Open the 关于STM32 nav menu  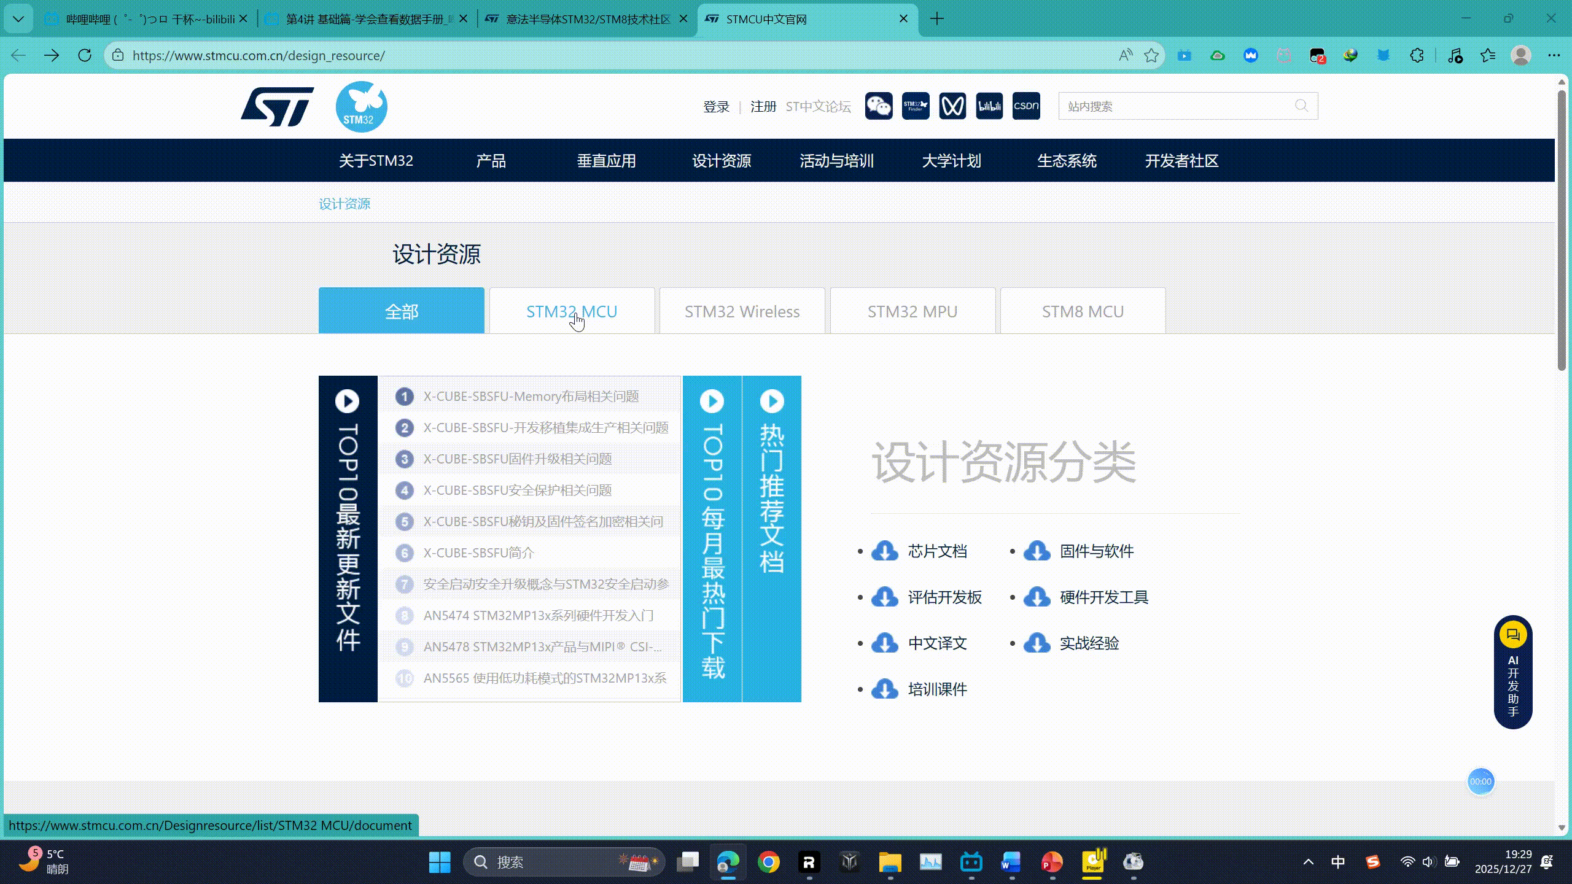(x=376, y=161)
